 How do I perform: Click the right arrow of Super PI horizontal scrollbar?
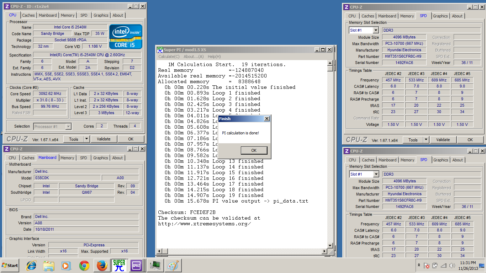click(x=324, y=251)
